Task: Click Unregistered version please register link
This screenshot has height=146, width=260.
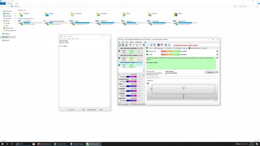Action: [x=186, y=45]
